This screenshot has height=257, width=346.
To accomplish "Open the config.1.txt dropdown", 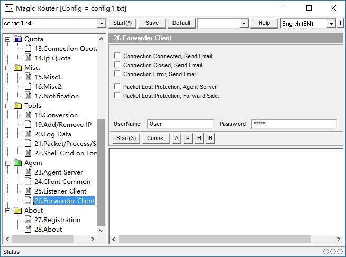I will pyautogui.click(x=102, y=23).
